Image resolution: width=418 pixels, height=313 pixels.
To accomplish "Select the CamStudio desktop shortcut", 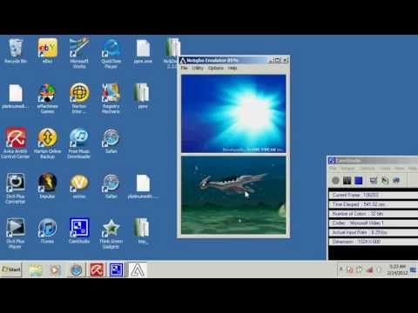I will (x=79, y=231).
